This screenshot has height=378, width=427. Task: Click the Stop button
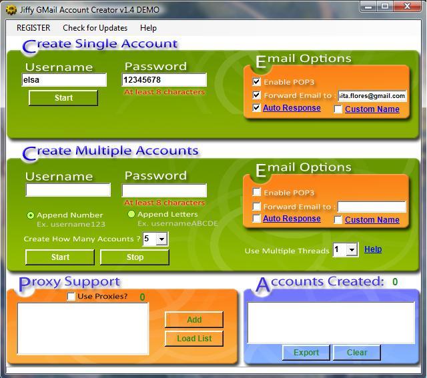(x=135, y=257)
